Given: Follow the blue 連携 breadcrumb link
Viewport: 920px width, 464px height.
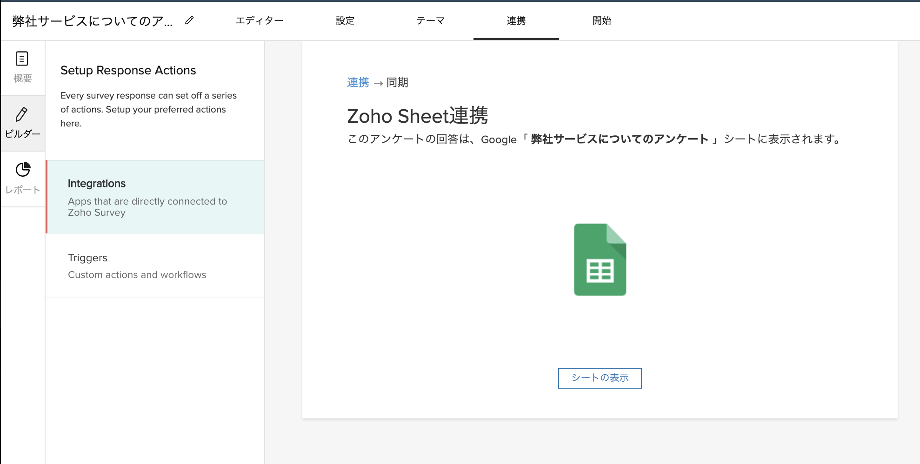Looking at the screenshot, I should click(358, 82).
